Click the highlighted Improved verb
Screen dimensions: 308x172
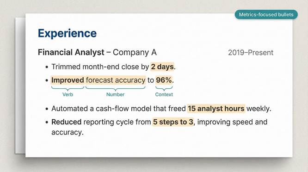point(68,80)
